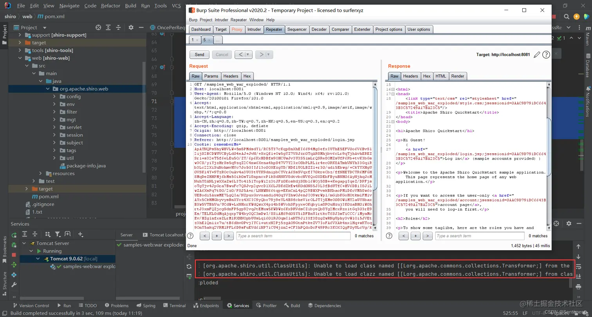592x317 pixels.
Task: Collapse all in the Project panel toolbar
Action: [x=119, y=27]
